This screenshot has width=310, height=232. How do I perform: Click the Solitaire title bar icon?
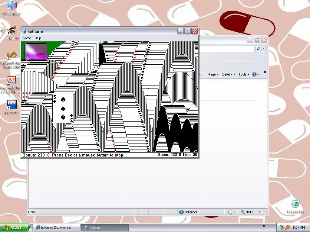click(x=24, y=31)
